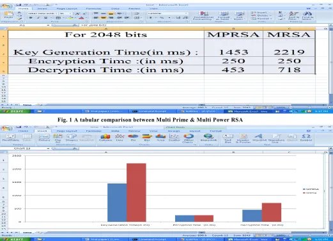The image size is (333, 241).
Task: Click the blue Decryption Time bar in chart
Action: [252, 215]
